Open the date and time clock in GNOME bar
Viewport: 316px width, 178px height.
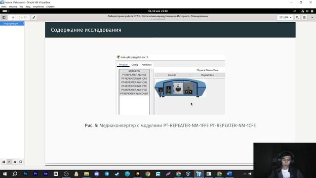click(x=158, y=11)
